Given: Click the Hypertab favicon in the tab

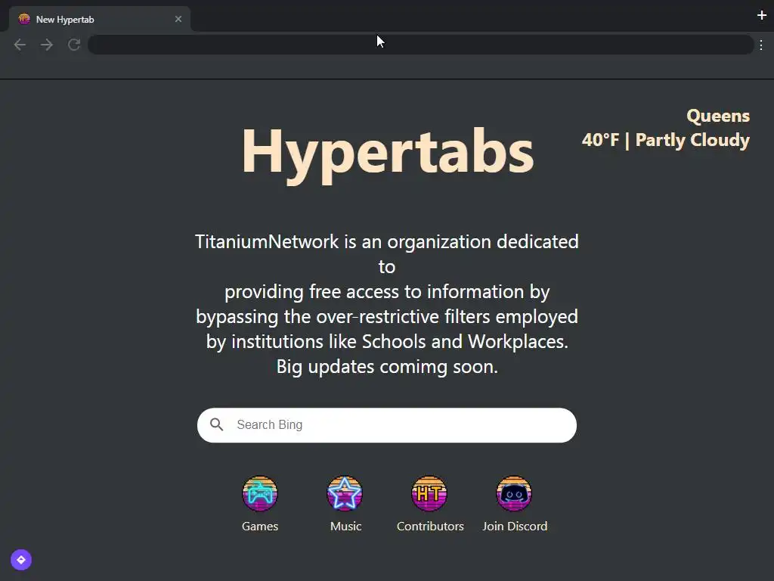Looking at the screenshot, I should 24,19.
